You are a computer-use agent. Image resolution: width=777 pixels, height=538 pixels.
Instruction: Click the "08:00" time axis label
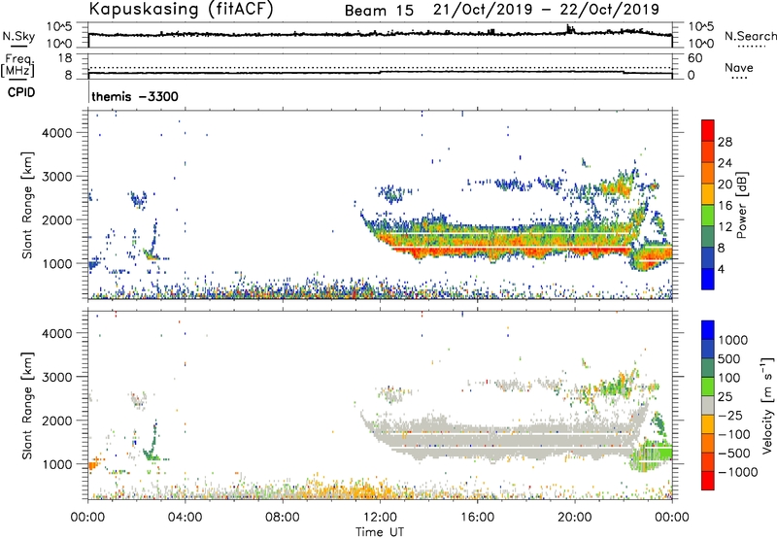[x=282, y=518]
